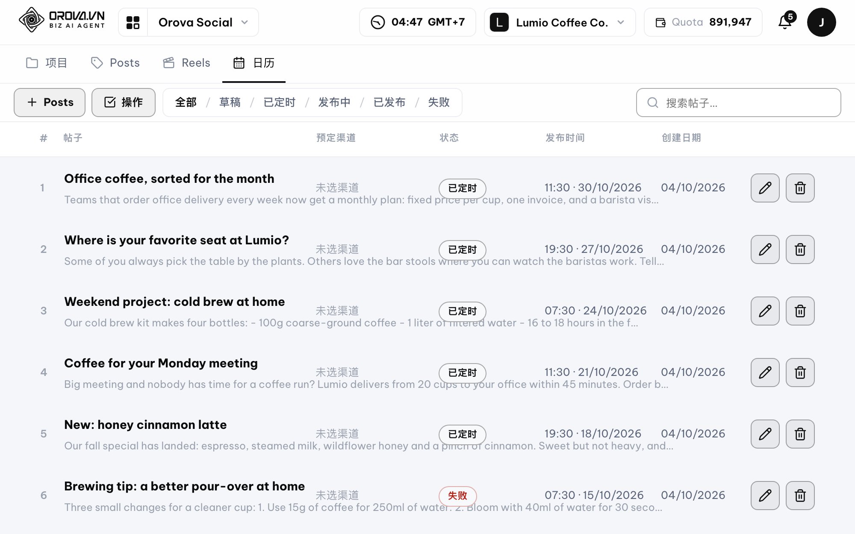Image resolution: width=855 pixels, height=534 pixels.
Task: Click the Orova.vn logo
Action: (x=62, y=20)
